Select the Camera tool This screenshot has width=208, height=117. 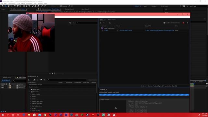(x=18, y=6)
